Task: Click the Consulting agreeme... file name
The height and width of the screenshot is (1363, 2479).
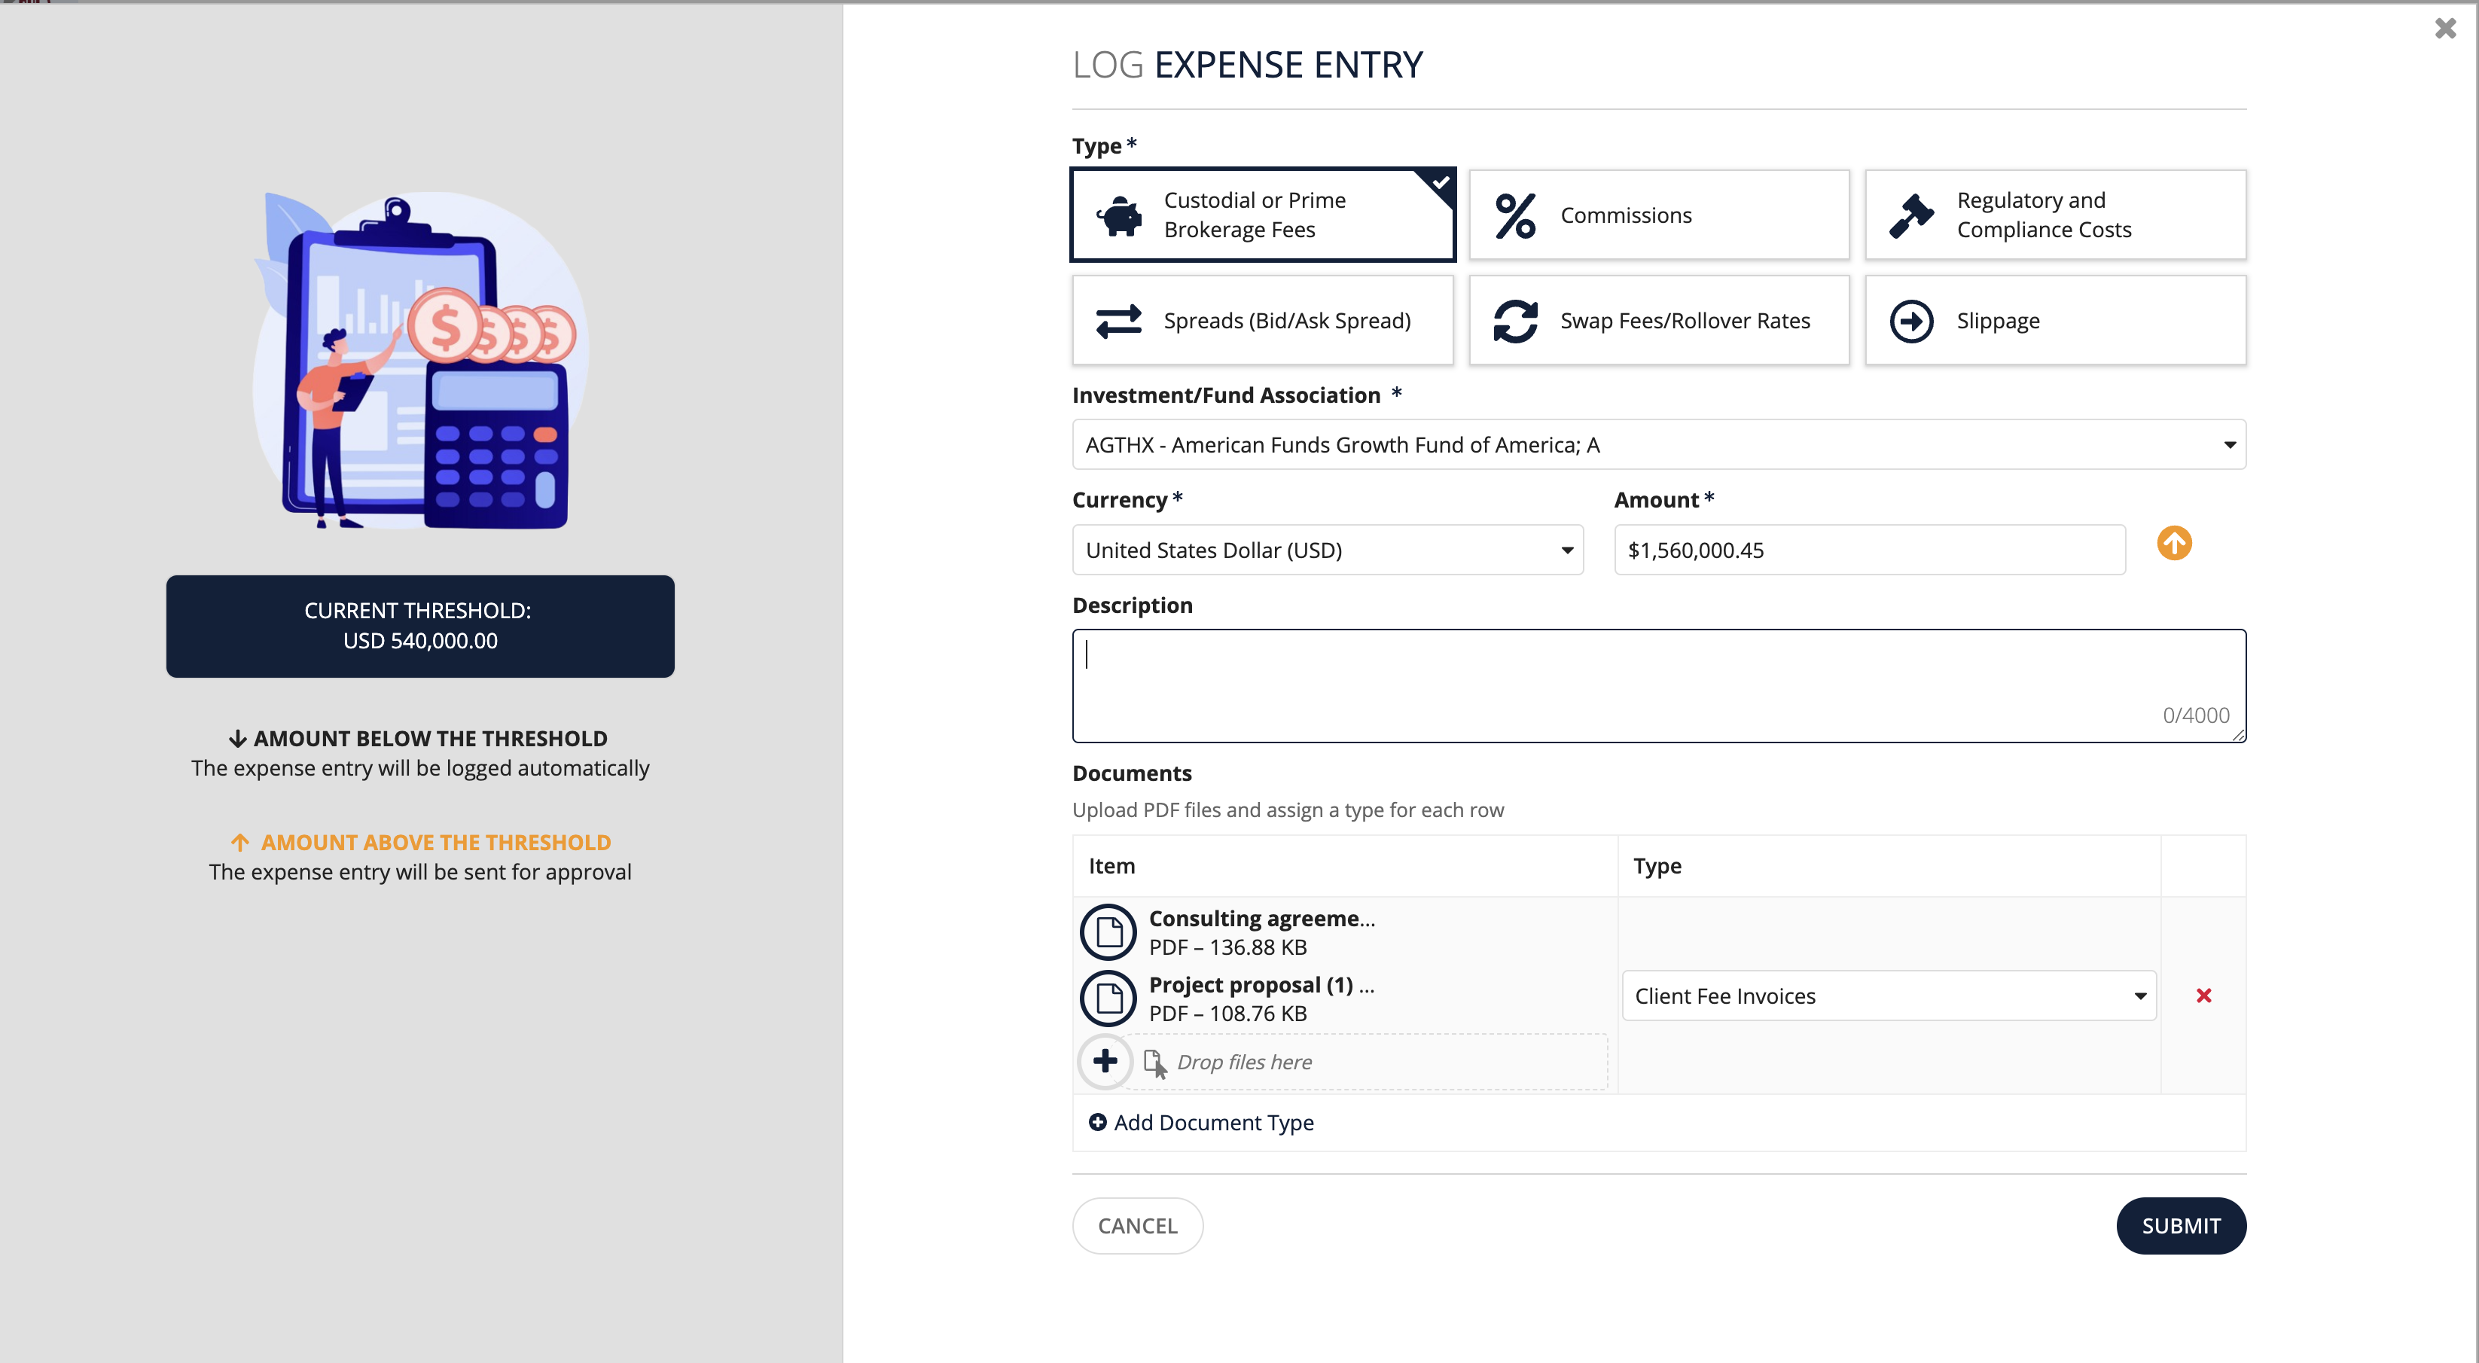Action: (1261, 918)
